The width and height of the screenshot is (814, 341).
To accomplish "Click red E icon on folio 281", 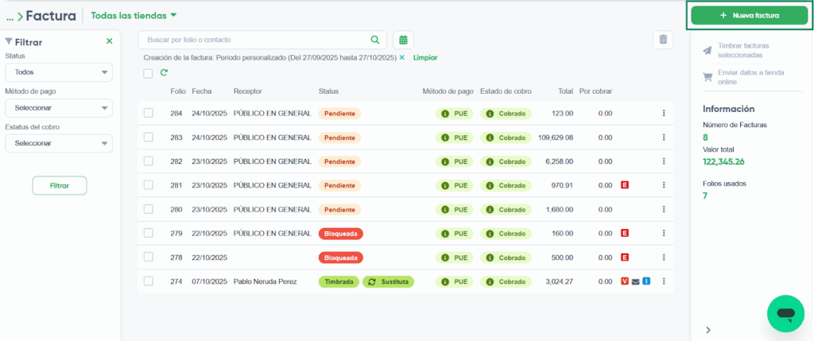I will tap(625, 185).
